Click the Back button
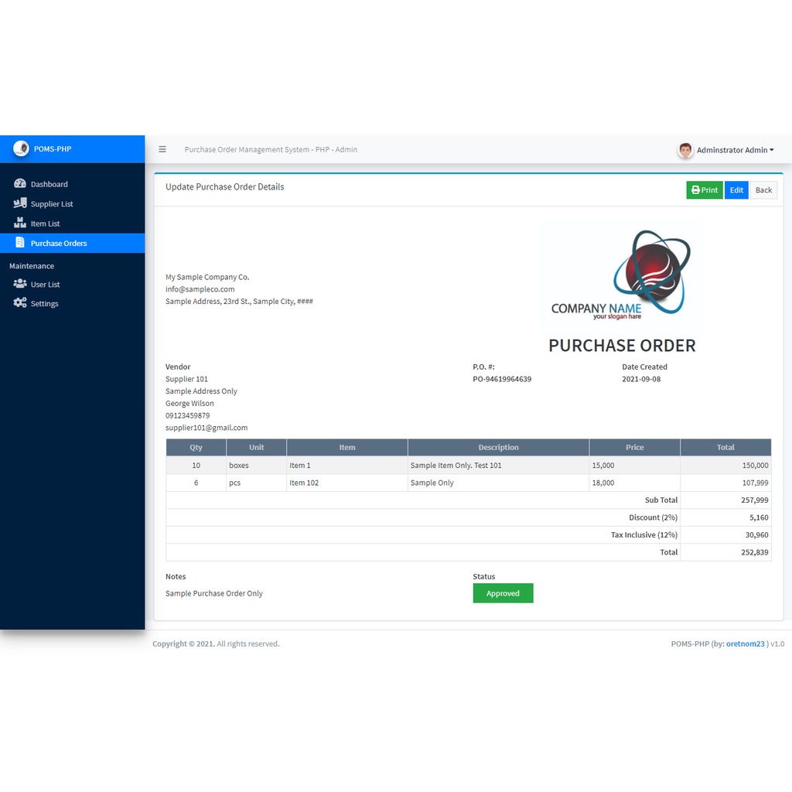Image resolution: width=792 pixels, height=792 pixels. [763, 190]
